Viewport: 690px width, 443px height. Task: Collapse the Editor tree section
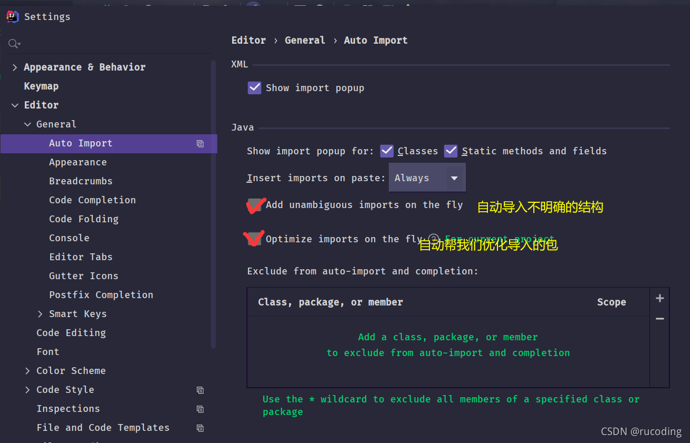coord(14,105)
